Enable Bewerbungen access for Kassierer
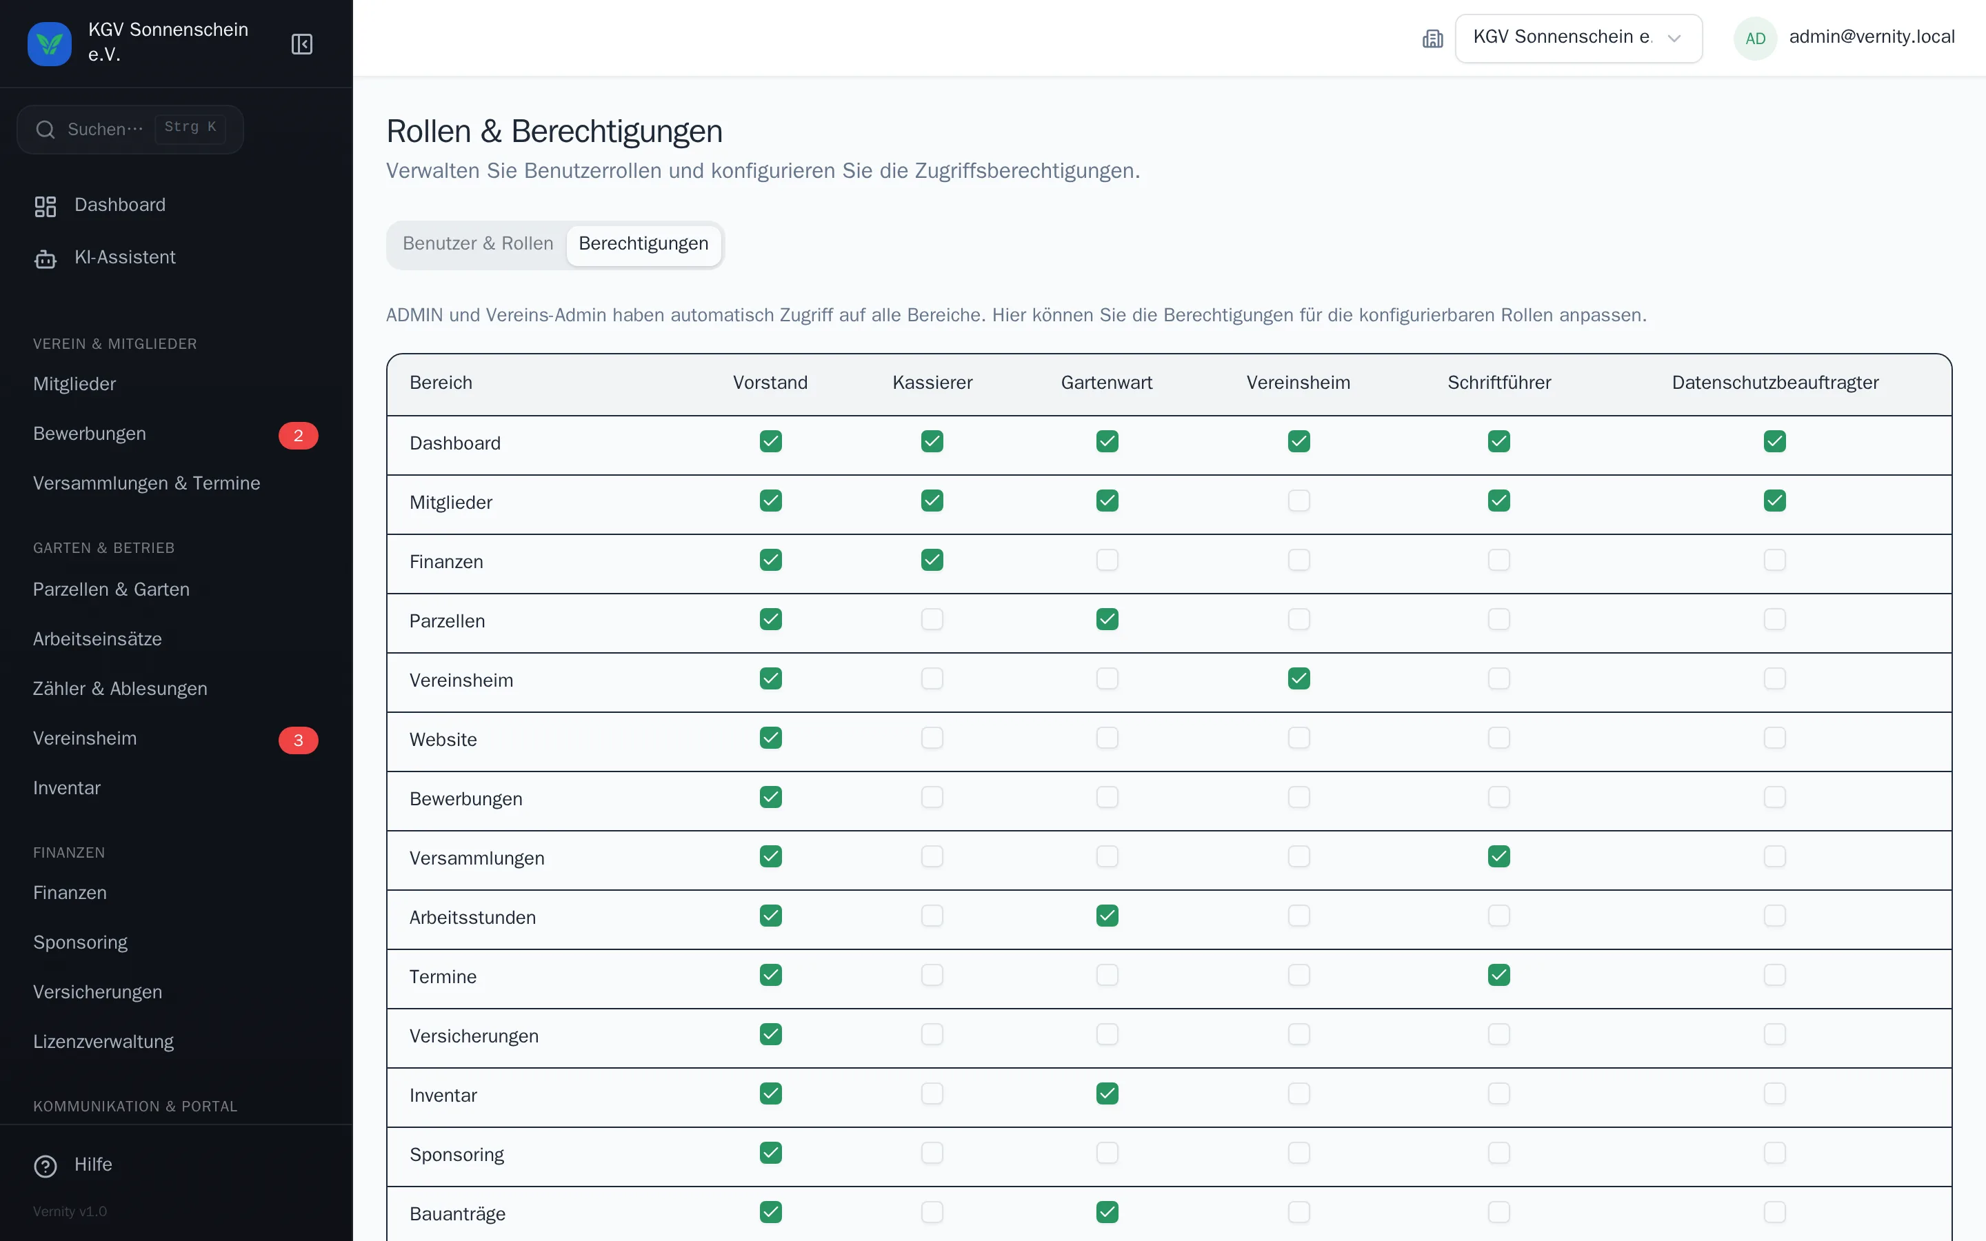1986x1241 pixels. (x=932, y=798)
